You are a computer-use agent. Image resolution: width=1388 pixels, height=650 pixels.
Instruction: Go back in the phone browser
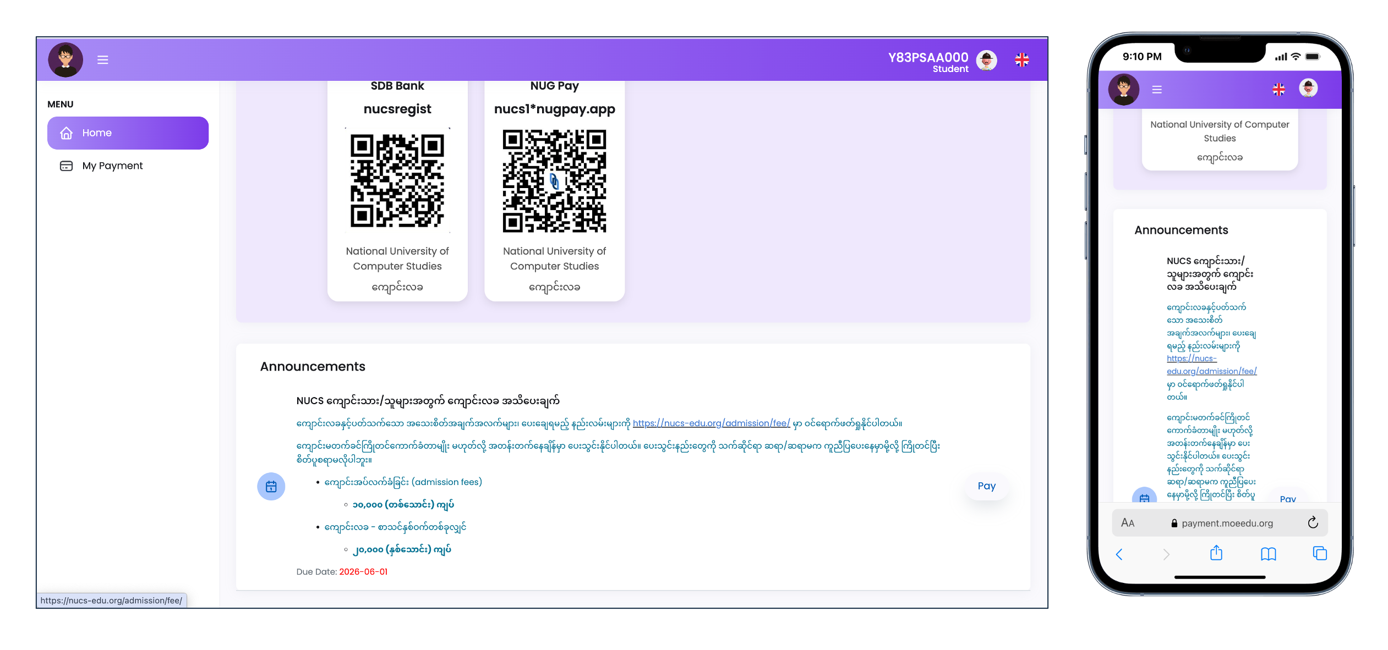pos(1119,554)
